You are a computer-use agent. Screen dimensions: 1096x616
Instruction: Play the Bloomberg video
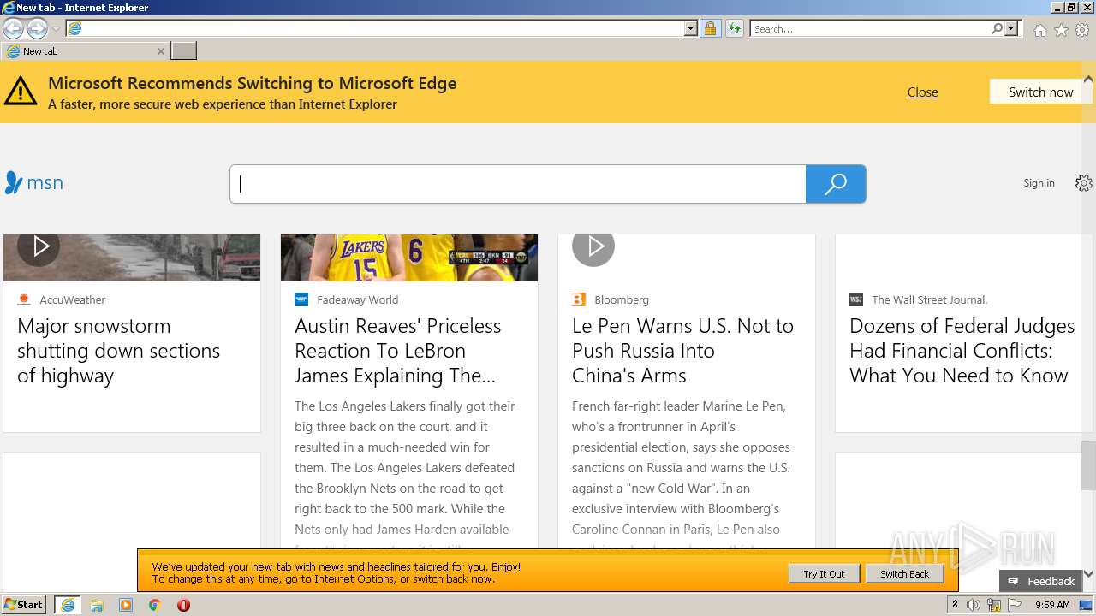point(593,247)
